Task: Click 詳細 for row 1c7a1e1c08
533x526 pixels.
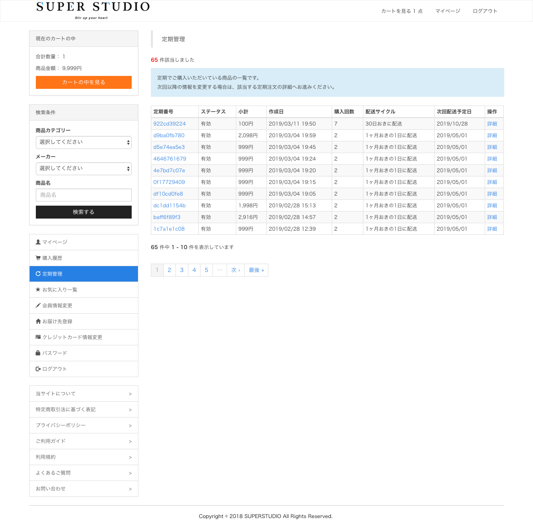Action: pos(492,229)
